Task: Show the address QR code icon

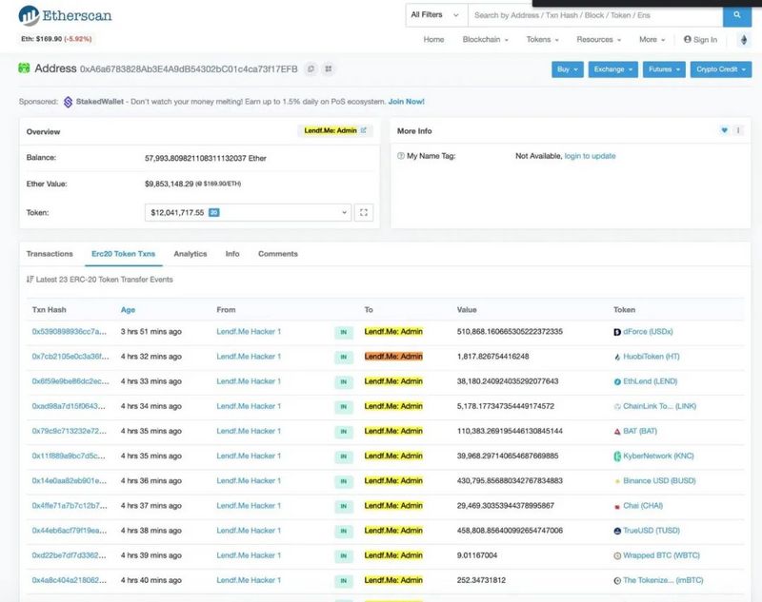Action: 328,69
